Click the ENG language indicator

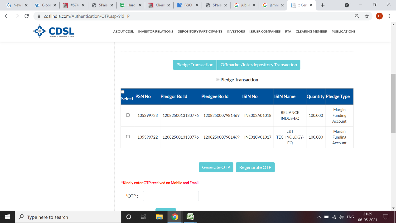[x=350, y=217]
